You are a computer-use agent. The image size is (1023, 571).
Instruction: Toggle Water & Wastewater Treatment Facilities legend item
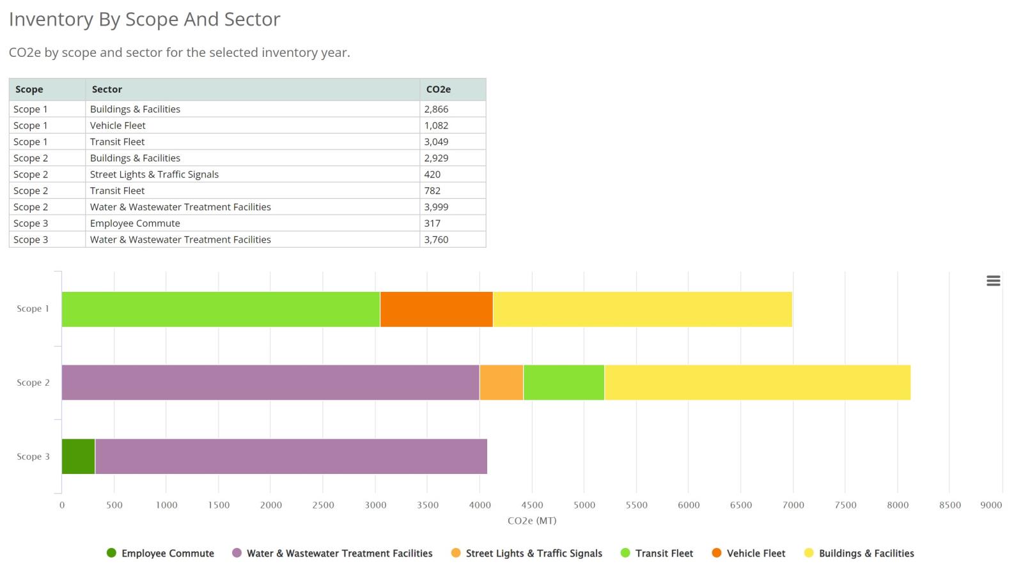pyautogui.click(x=332, y=553)
